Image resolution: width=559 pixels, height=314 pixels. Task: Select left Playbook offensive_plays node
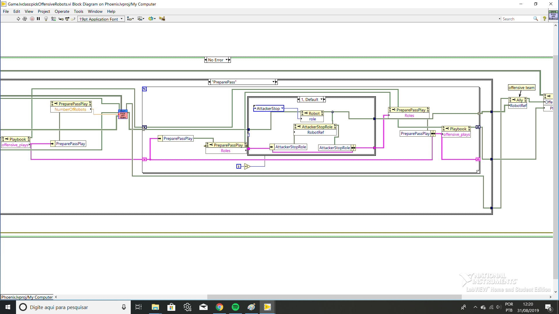pyautogui.click(x=16, y=142)
